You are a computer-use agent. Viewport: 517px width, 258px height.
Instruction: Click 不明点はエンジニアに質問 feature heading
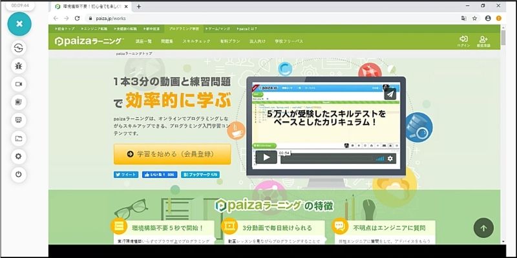click(389, 228)
